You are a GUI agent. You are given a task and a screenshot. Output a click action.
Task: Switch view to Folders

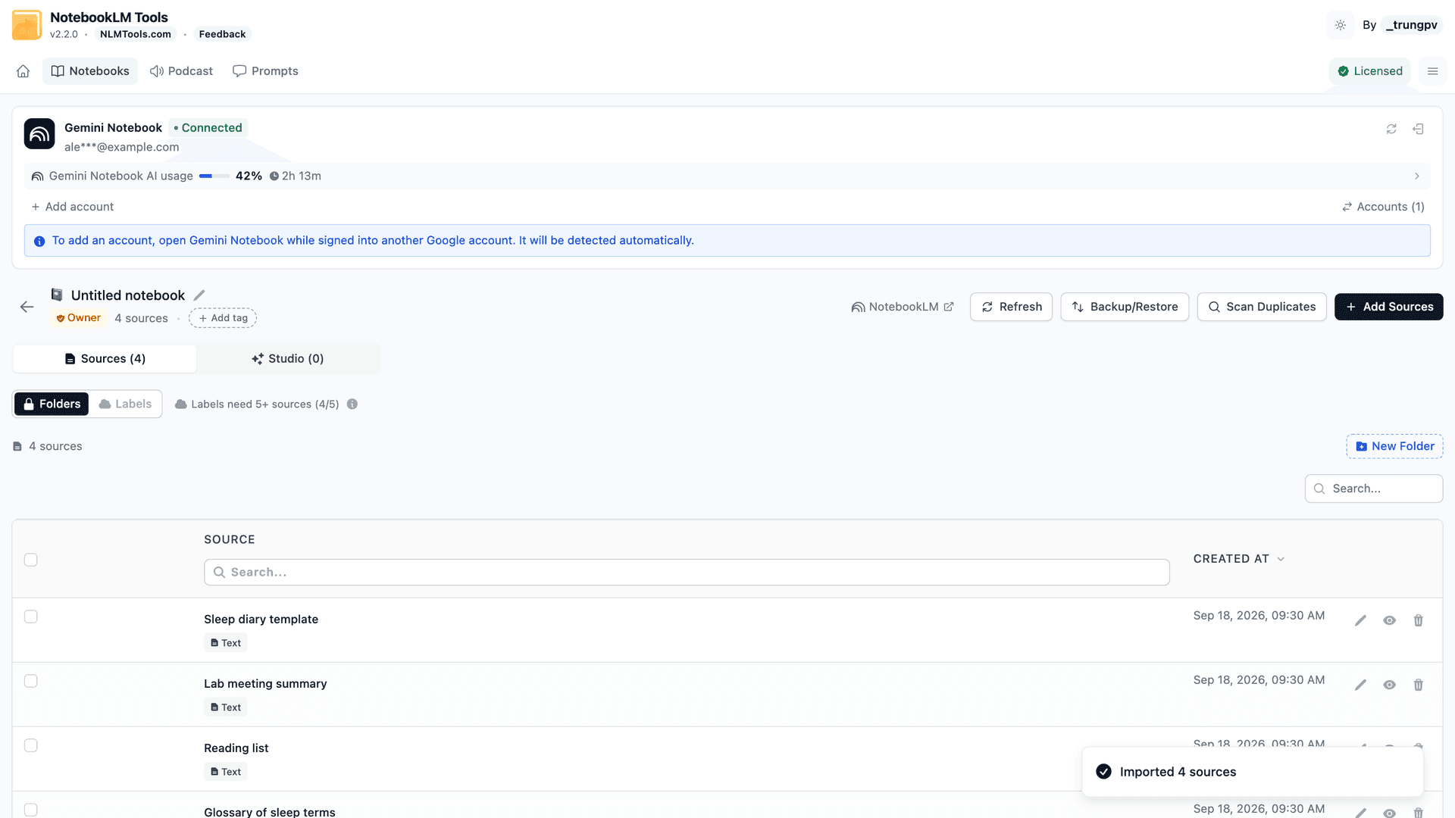coord(52,404)
